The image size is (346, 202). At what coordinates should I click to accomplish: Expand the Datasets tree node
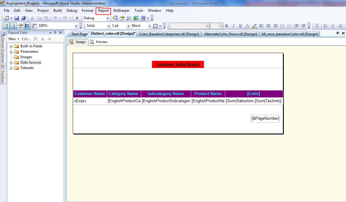tap(11, 68)
